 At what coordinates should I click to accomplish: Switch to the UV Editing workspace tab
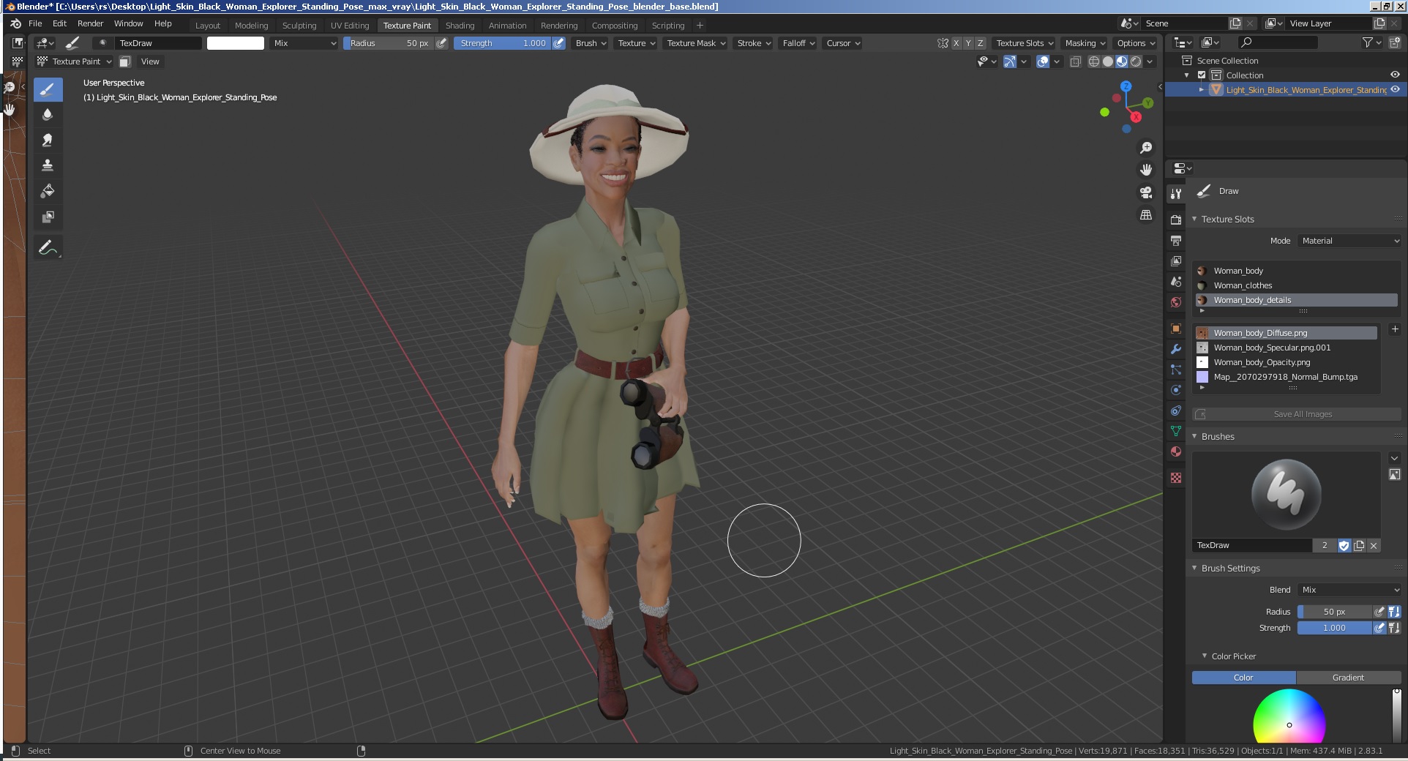(x=350, y=25)
